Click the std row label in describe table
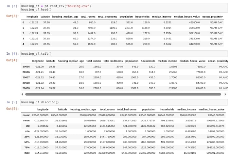231x154 pixels. pyautogui.click(x=28, y=126)
